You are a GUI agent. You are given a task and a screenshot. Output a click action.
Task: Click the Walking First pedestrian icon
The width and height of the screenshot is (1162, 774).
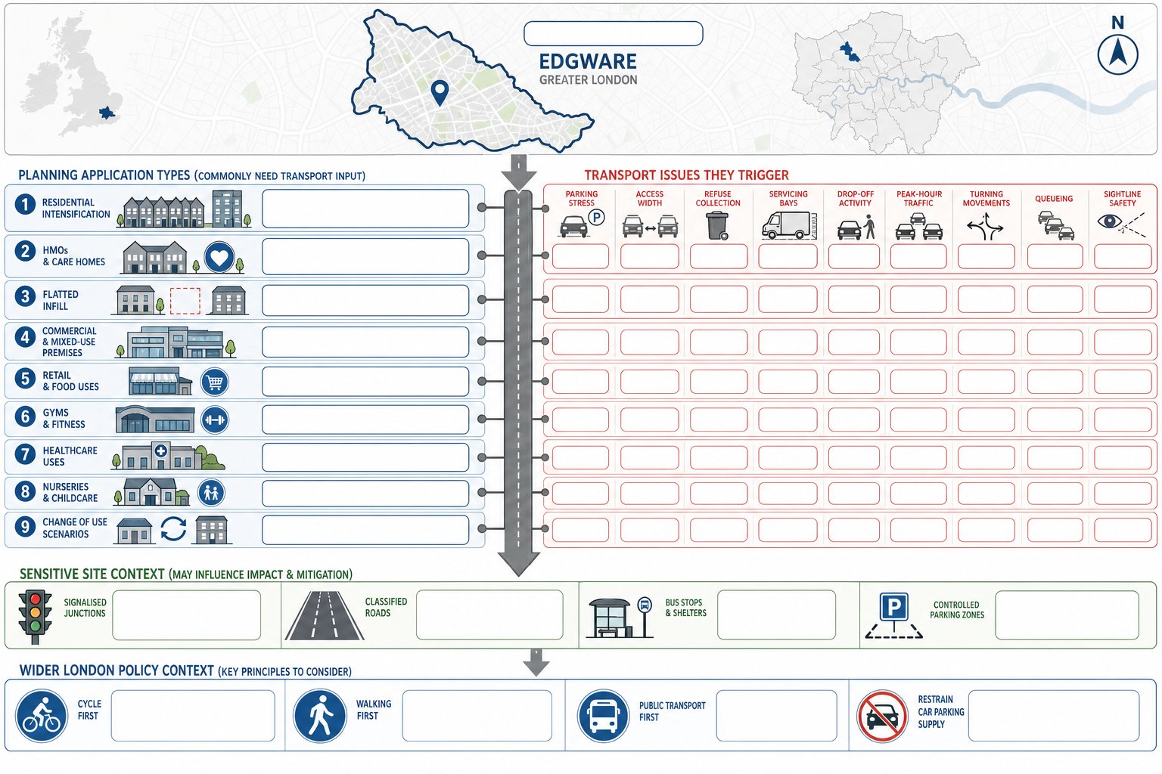pos(320,716)
